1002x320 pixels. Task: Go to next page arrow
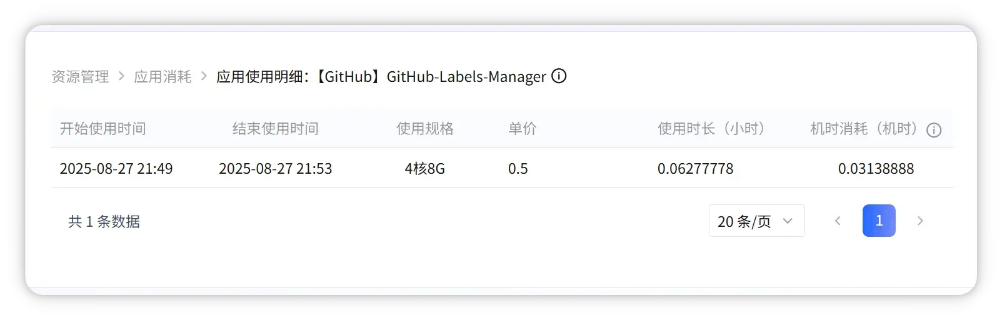919,221
